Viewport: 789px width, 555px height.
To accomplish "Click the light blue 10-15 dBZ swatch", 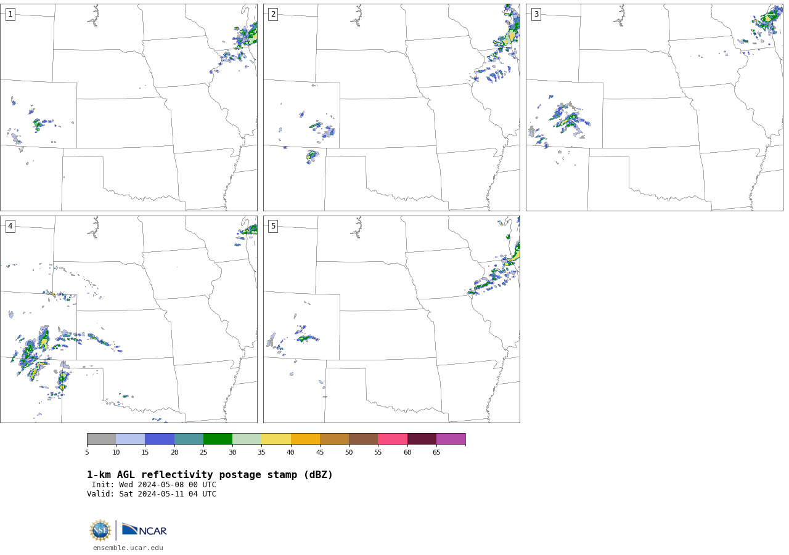I will (x=130, y=439).
